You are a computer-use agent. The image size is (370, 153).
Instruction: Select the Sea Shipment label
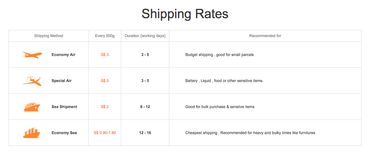point(64,107)
